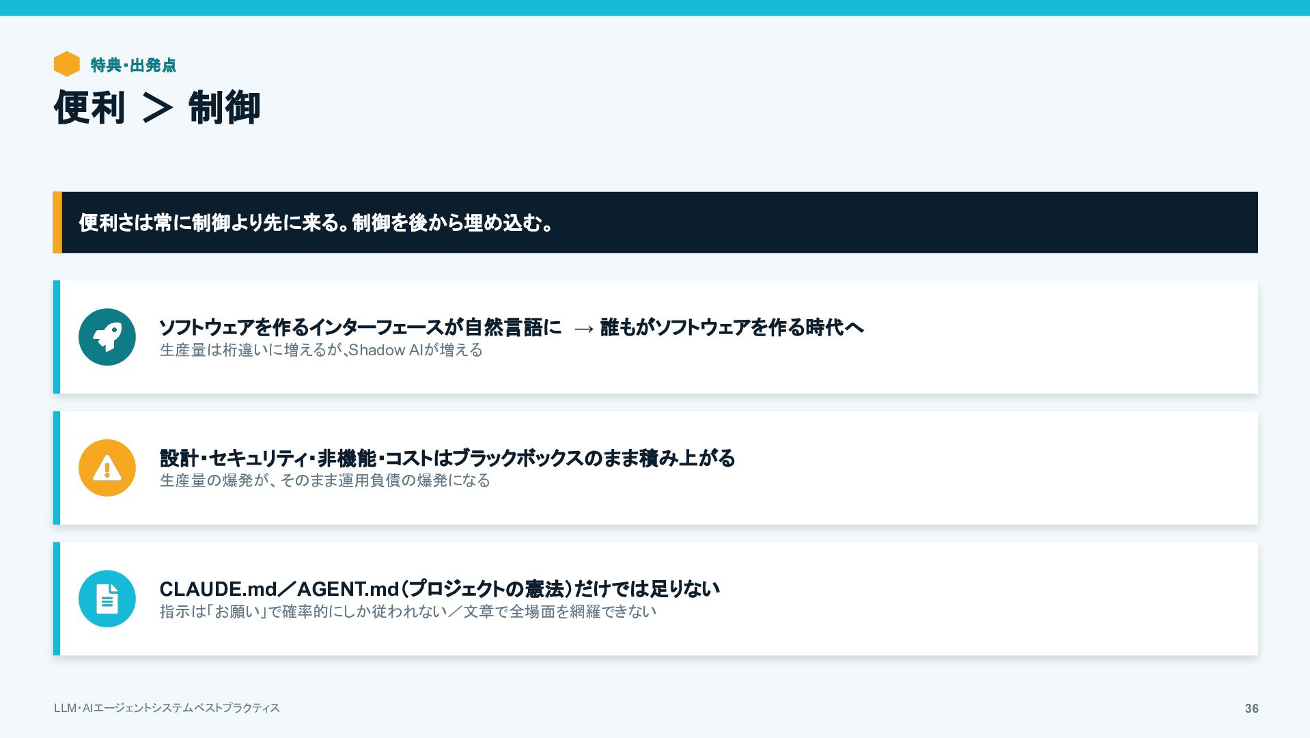Click subtitle 指示は「お願い」で確率的にしか従われない
The image size is (1310, 738).
click(408, 612)
